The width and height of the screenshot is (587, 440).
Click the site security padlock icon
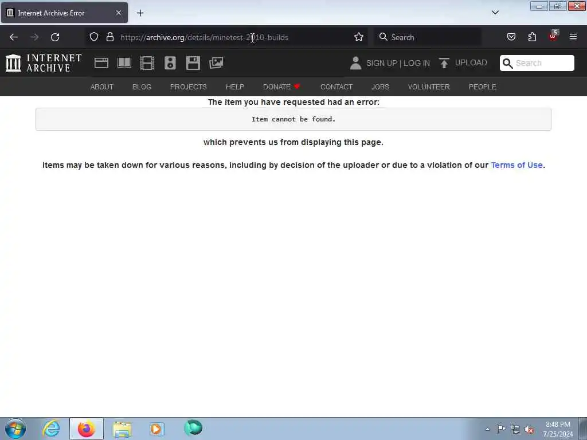click(109, 37)
